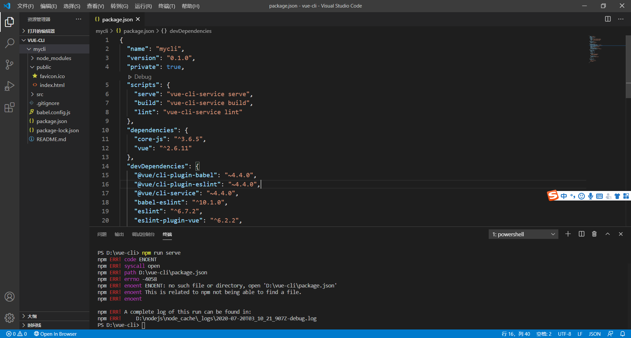The width and height of the screenshot is (631, 338).
Task: Enable voice input on the Sogou toolbar
Action: click(591, 196)
